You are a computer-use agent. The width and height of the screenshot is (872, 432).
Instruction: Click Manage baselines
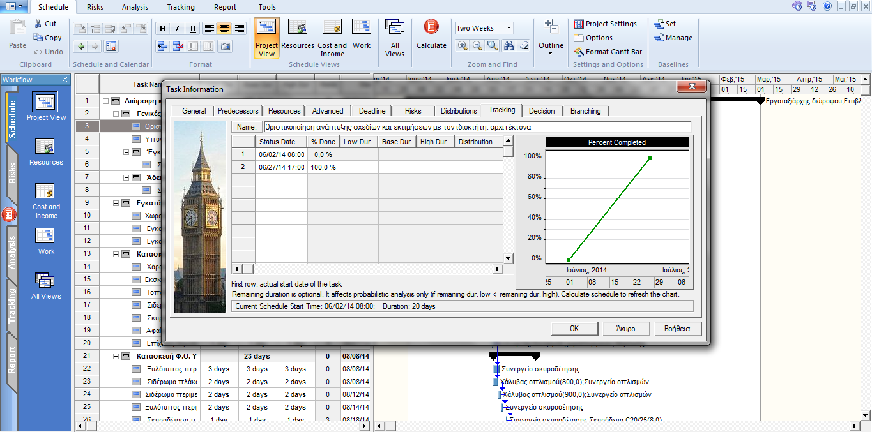point(673,38)
